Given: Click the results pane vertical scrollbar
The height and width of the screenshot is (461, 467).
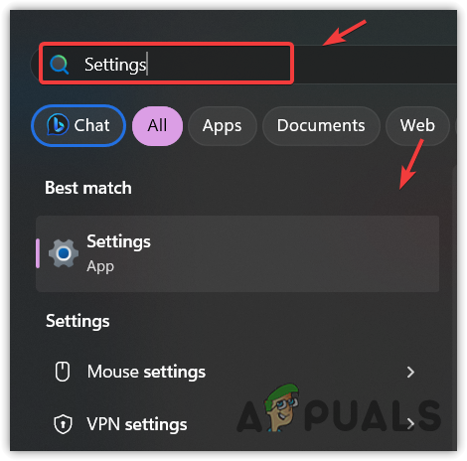Looking at the screenshot, I should (x=454, y=308).
